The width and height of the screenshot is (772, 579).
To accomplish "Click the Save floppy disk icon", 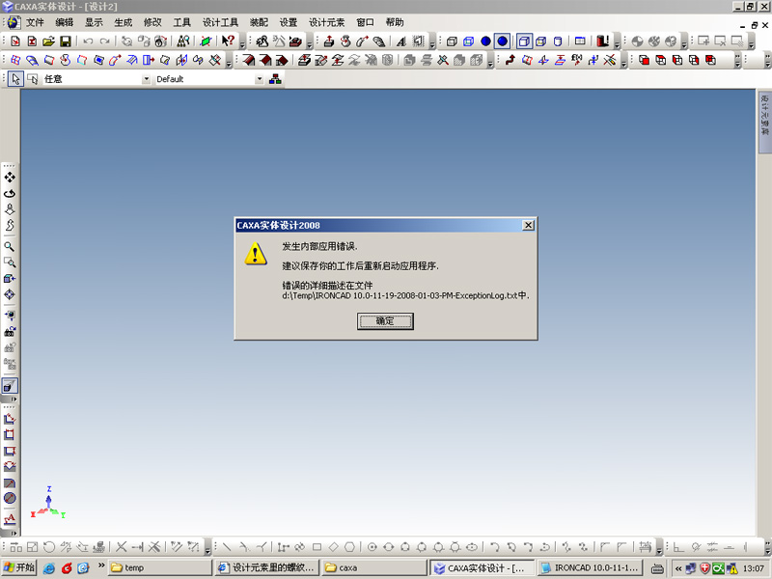I will (x=65, y=41).
